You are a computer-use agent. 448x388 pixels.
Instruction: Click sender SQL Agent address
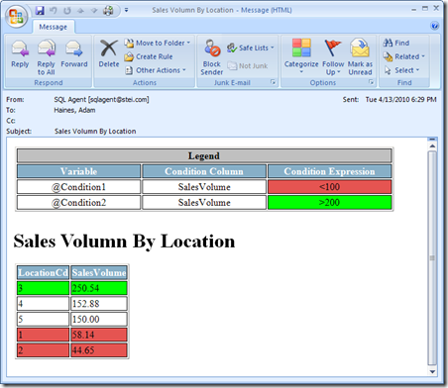pyautogui.click(x=101, y=99)
